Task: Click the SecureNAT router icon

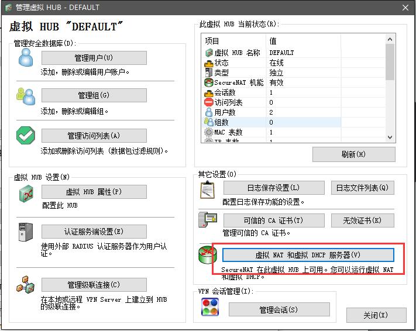Action: click(208, 255)
